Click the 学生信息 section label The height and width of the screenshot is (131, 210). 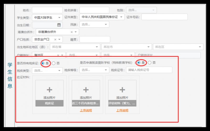[10, 75]
